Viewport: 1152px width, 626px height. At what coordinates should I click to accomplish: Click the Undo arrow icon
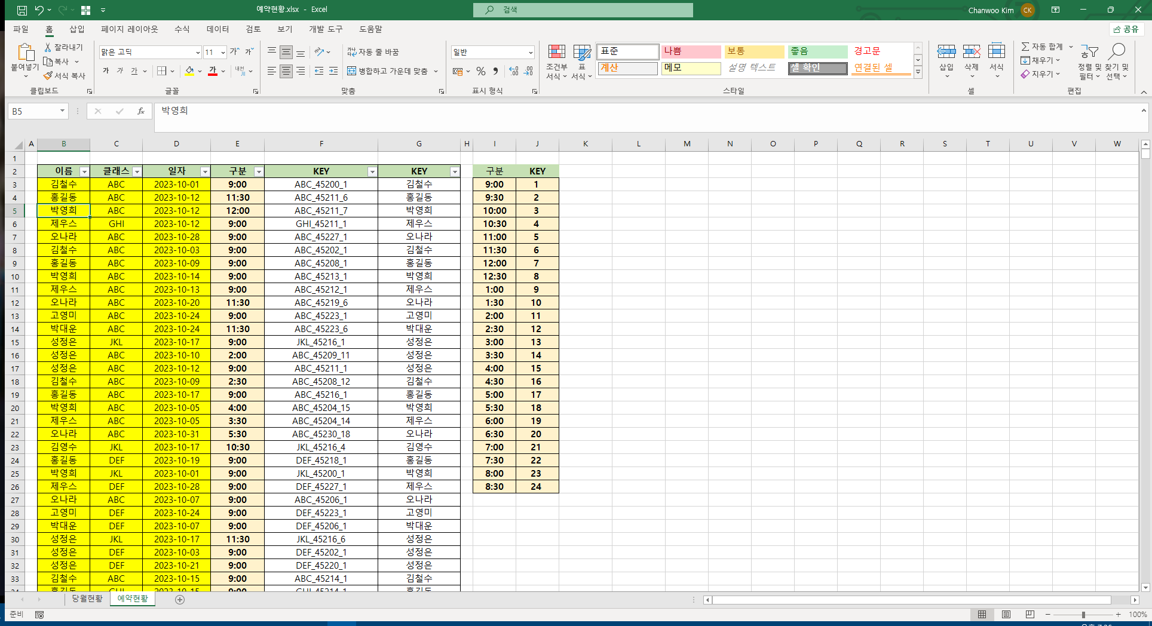(39, 10)
